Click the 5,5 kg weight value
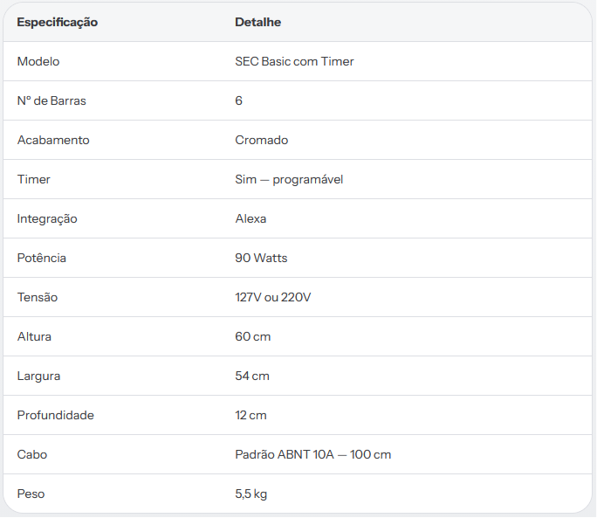This screenshot has width=597, height=518. tap(250, 494)
